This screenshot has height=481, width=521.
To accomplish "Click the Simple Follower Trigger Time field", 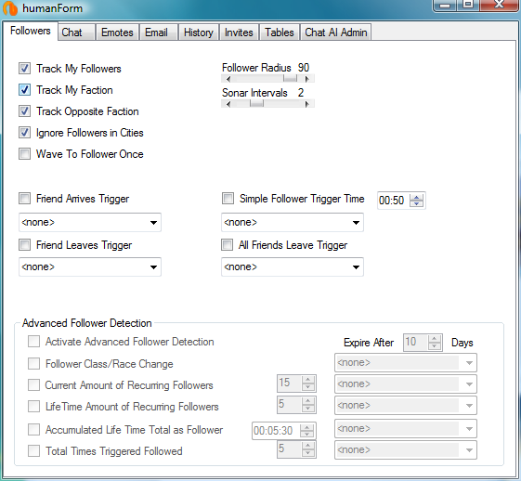I will point(401,201).
